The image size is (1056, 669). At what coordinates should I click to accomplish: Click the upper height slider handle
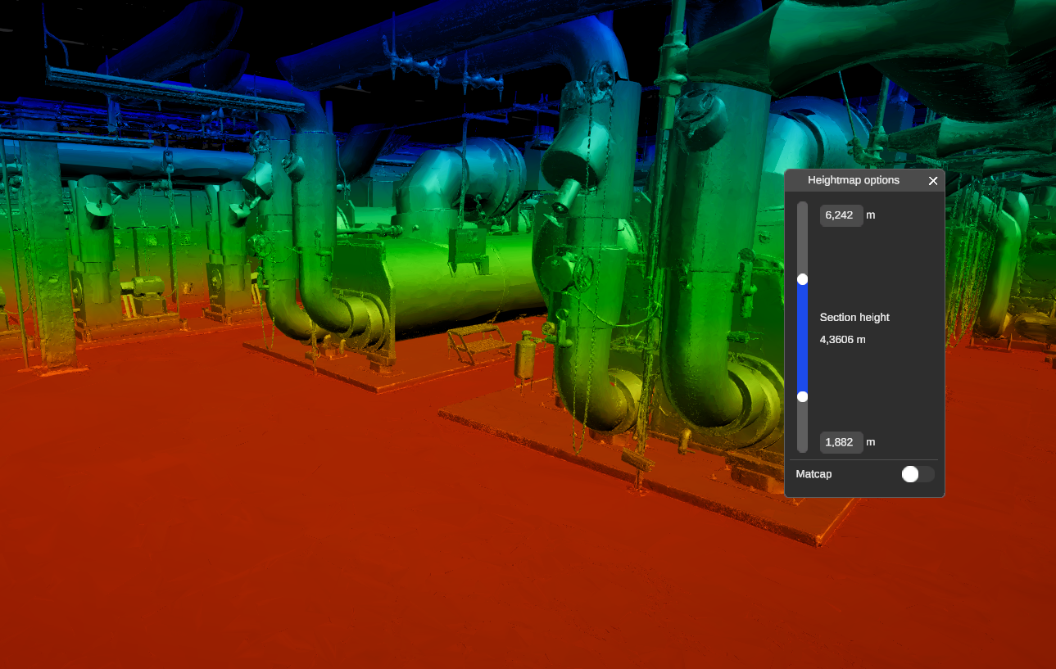[803, 279]
